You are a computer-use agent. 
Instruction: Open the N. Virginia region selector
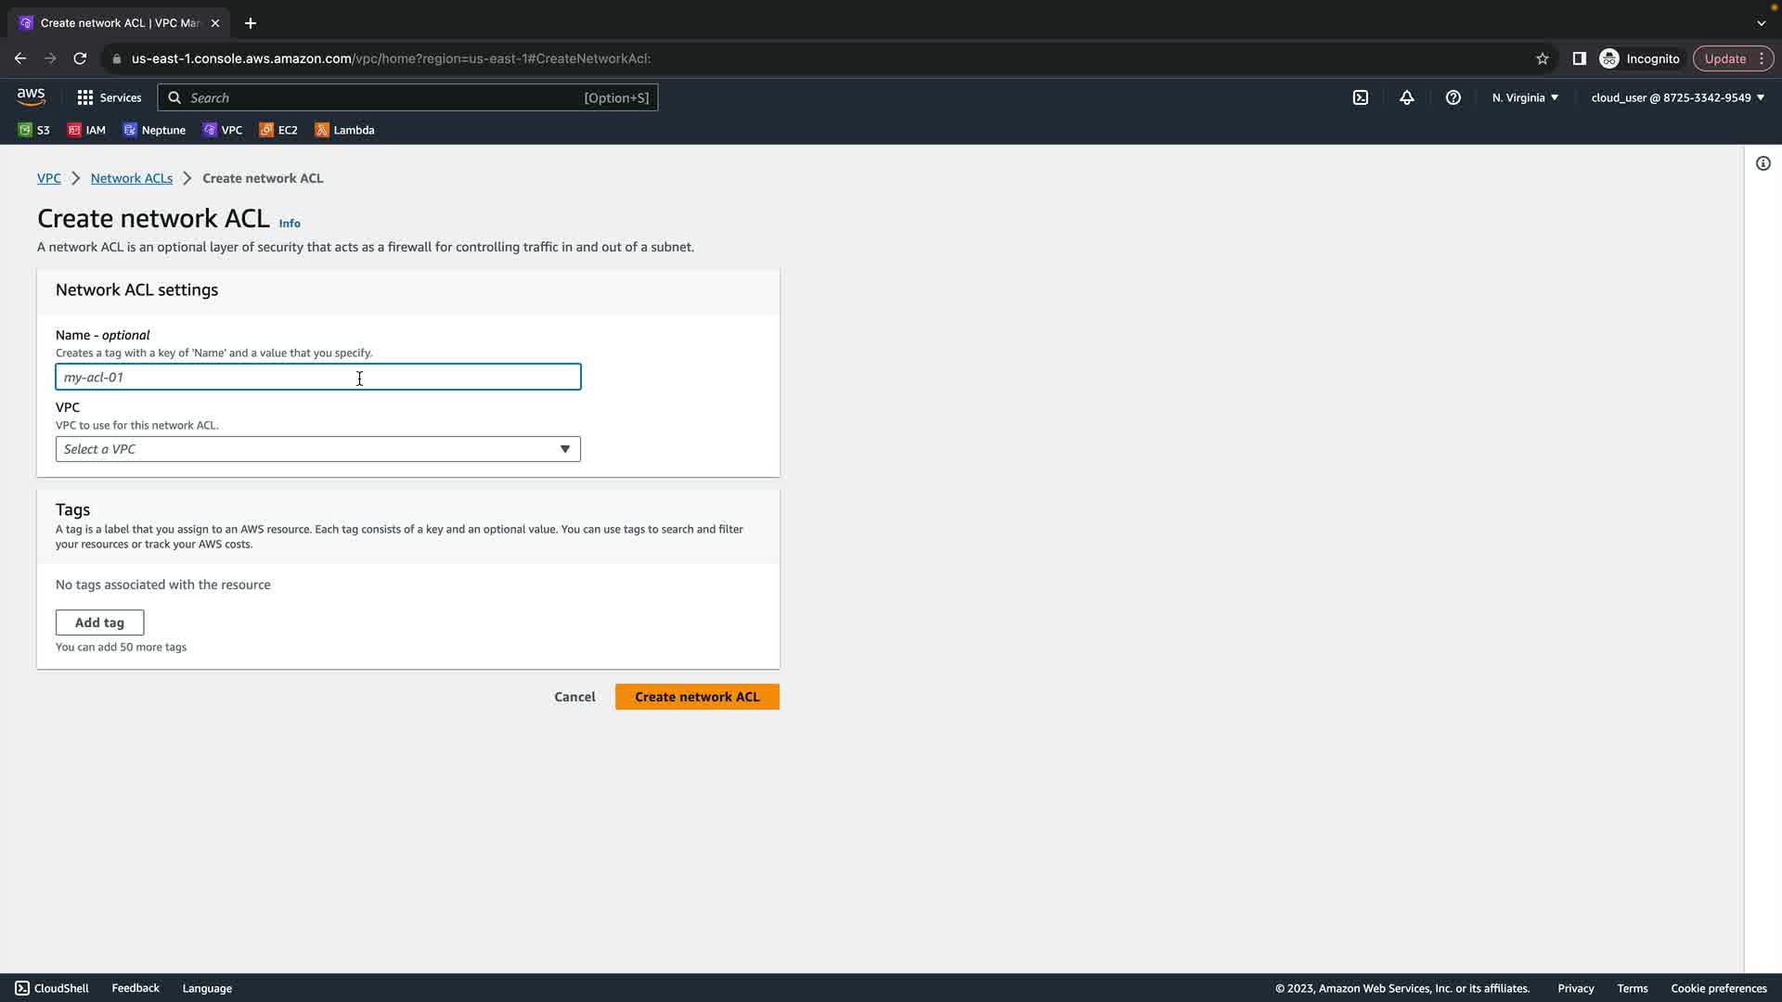(x=1525, y=97)
